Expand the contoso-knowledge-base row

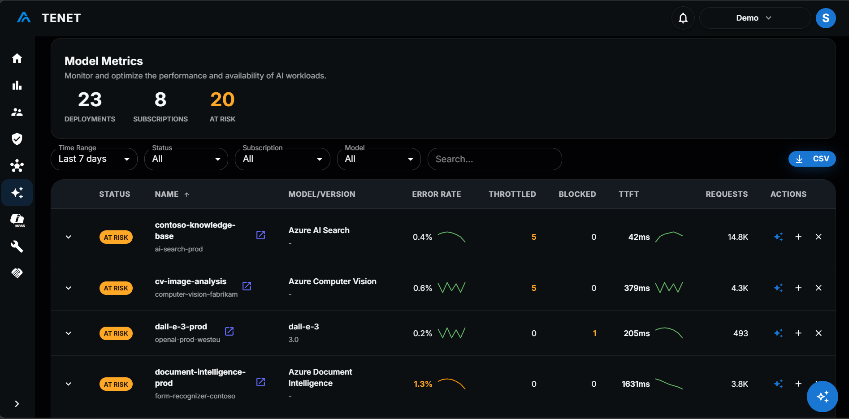(68, 237)
